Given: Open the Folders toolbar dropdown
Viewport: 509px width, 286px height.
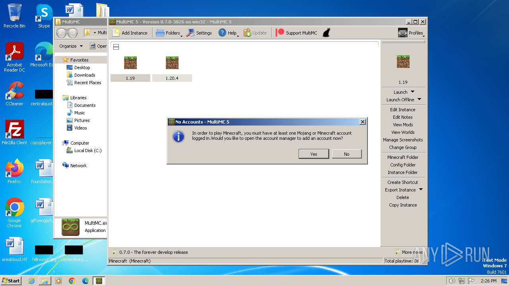Looking at the screenshot, I should click(x=169, y=33).
